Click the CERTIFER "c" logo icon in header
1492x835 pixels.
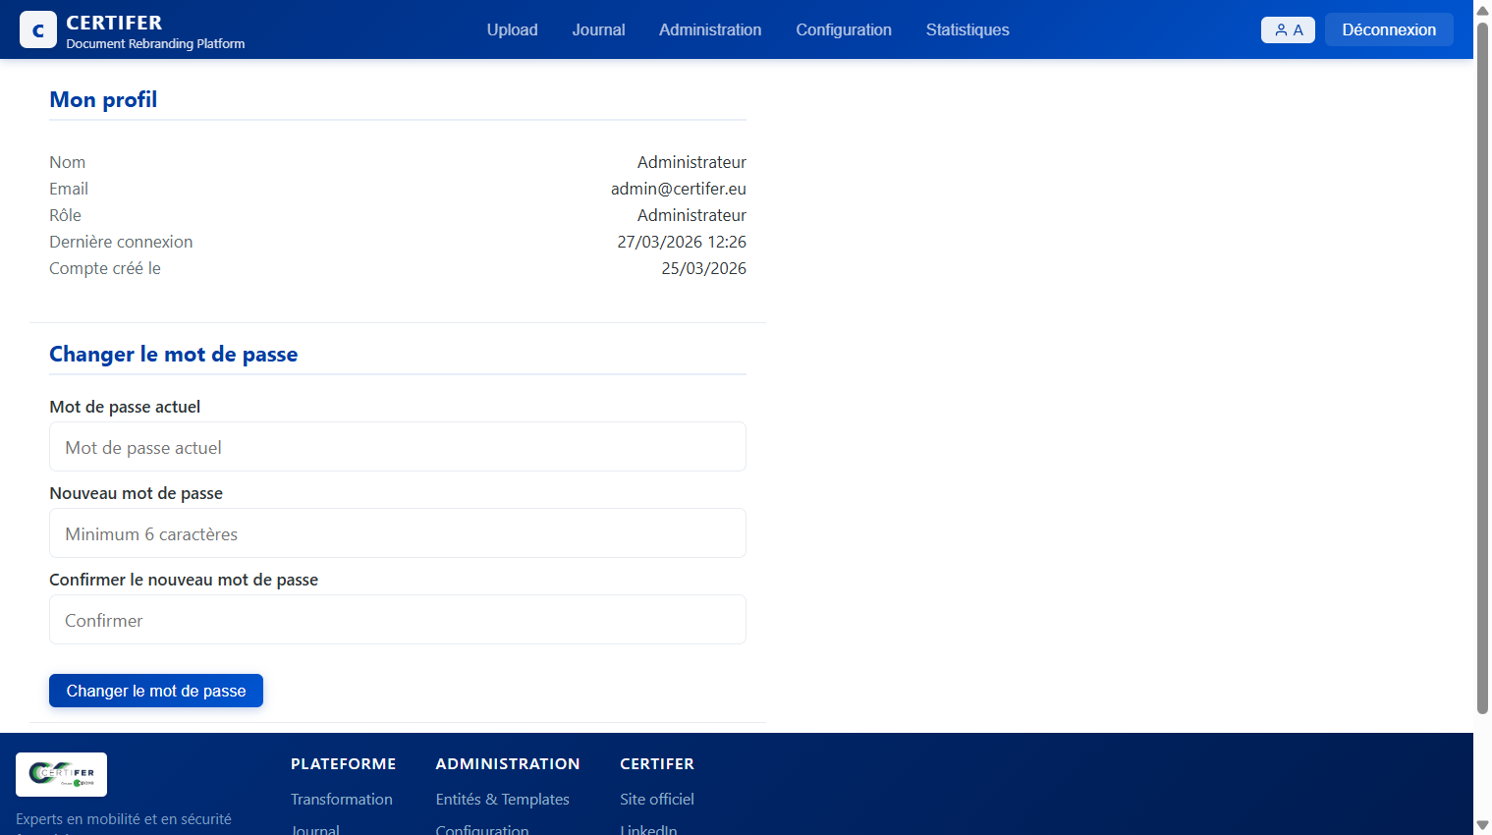click(x=37, y=29)
